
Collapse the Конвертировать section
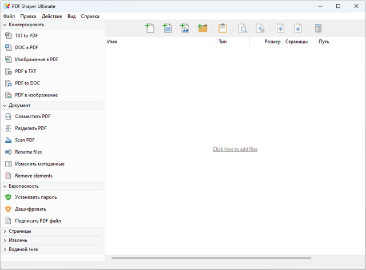pos(5,25)
